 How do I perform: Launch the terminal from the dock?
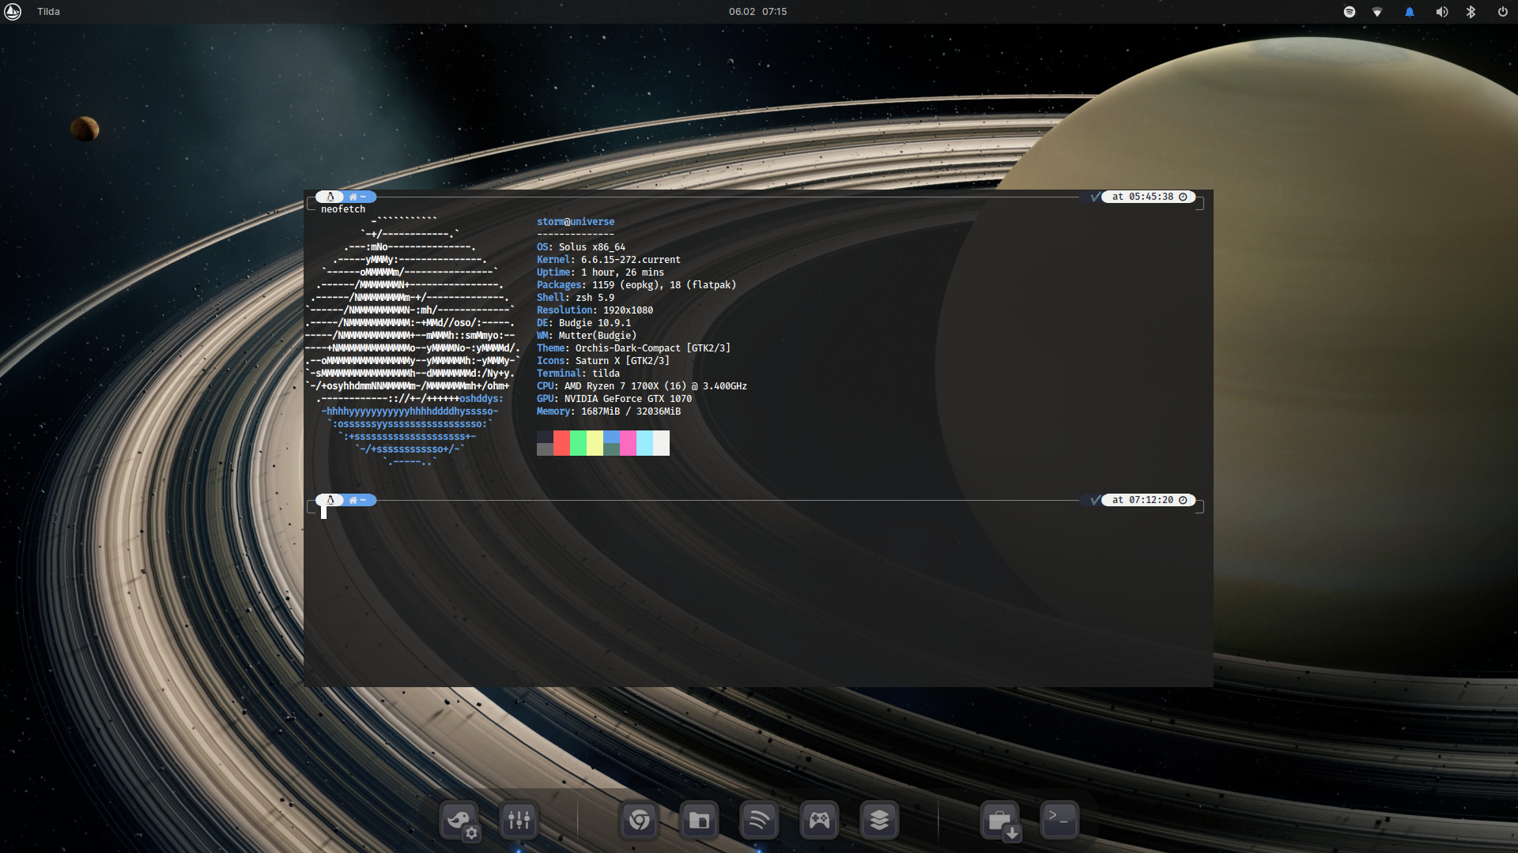point(1059,819)
